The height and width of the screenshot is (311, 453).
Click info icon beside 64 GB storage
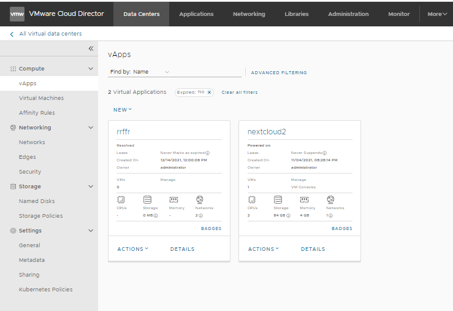click(x=288, y=216)
